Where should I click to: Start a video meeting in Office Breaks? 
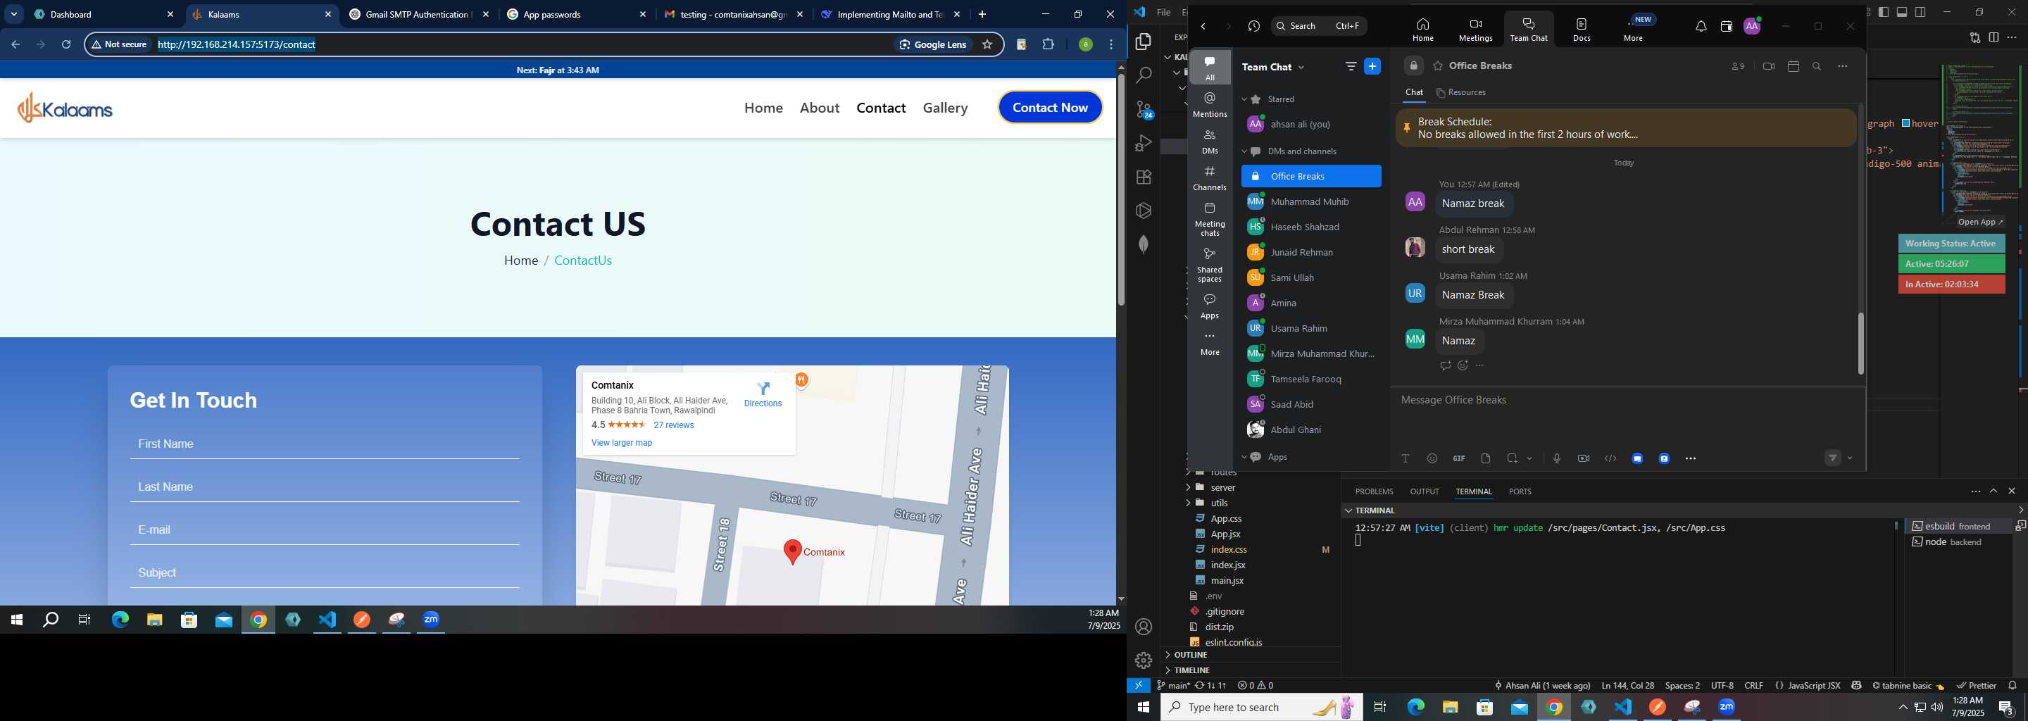[1768, 67]
